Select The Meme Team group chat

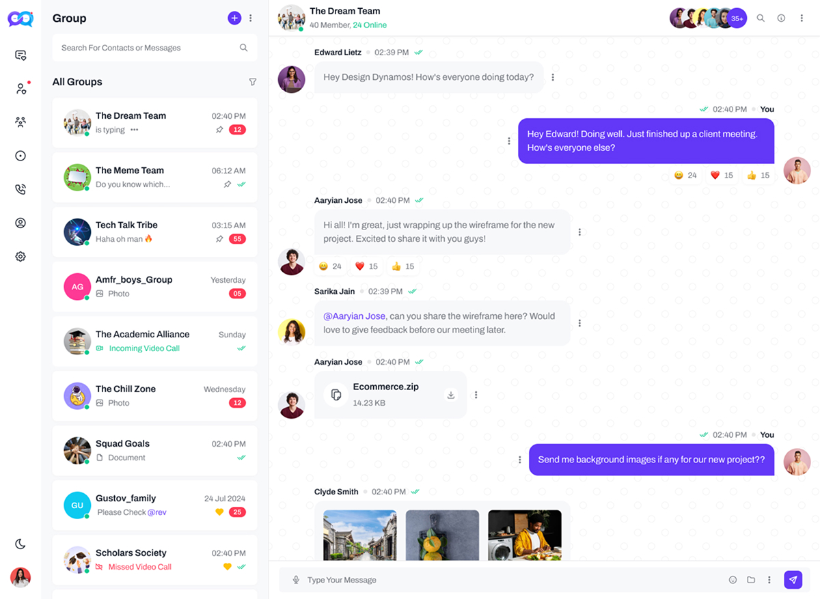tap(155, 178)
